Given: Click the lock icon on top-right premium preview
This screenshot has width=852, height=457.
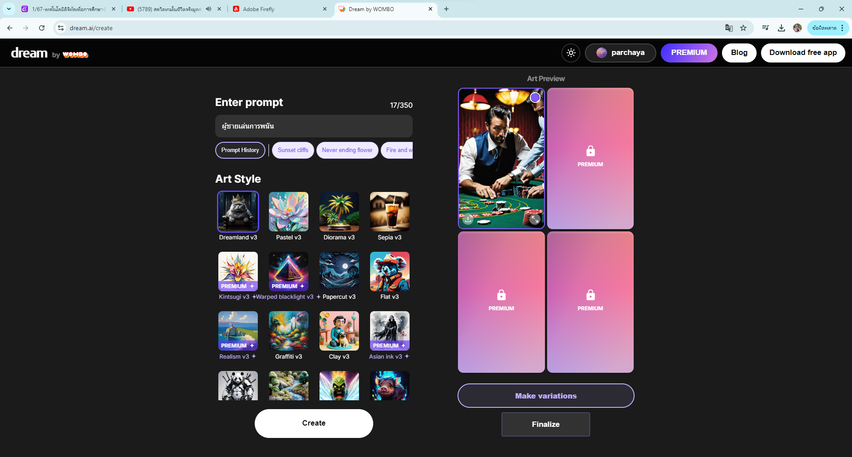Looking at the screenshot, I should coord(590,151).
